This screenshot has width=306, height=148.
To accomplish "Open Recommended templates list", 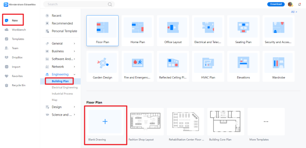I will tap(62, 23).
